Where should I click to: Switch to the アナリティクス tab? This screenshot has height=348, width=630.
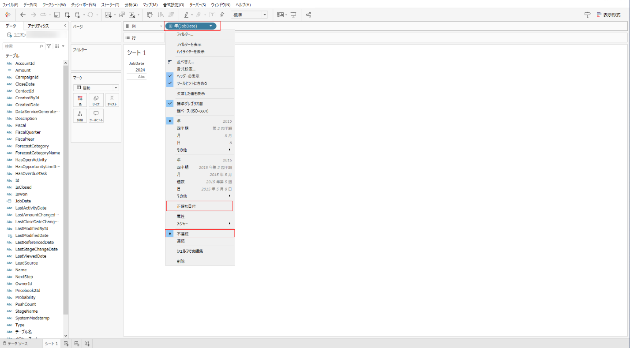tap(38, 26)
